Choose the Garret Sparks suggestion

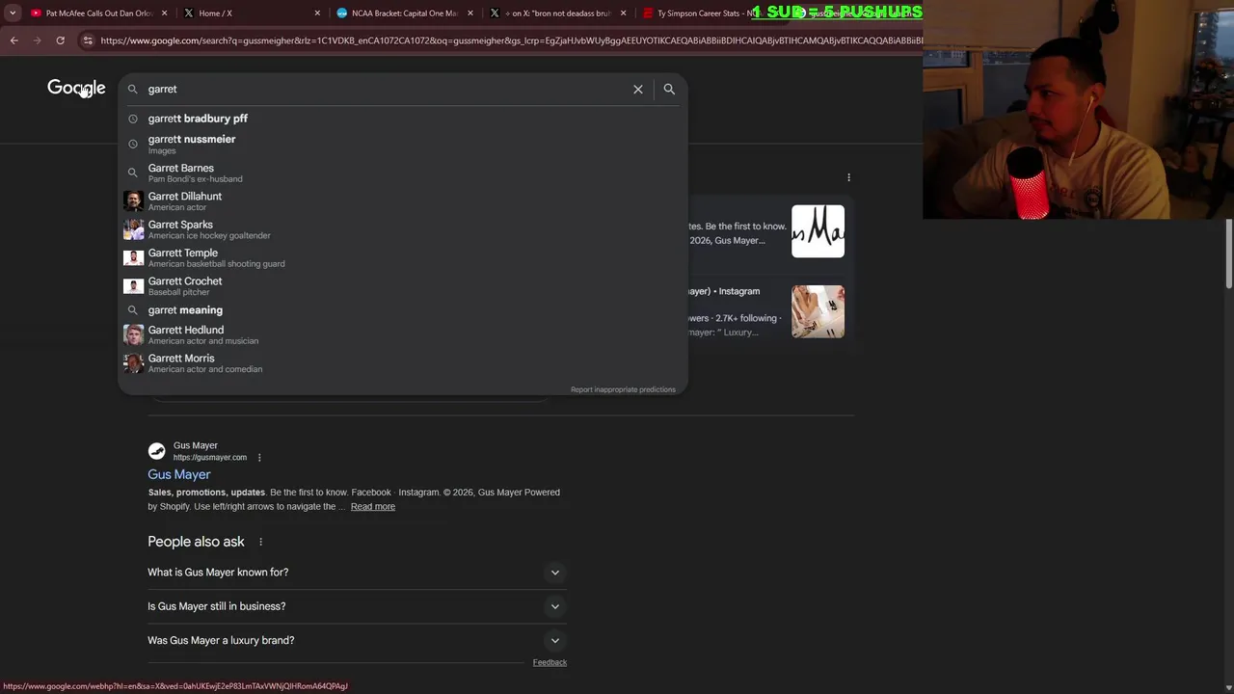click(403, 229)
